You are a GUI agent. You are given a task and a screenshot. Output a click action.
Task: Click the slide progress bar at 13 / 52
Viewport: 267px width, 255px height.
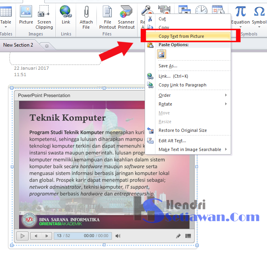pyautogui.click(x=83, y=236)
